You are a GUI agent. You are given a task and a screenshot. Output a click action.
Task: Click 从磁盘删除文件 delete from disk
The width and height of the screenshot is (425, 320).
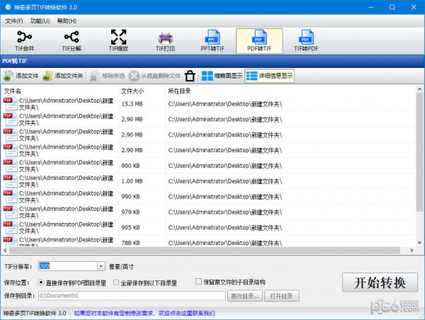point(154,76)
